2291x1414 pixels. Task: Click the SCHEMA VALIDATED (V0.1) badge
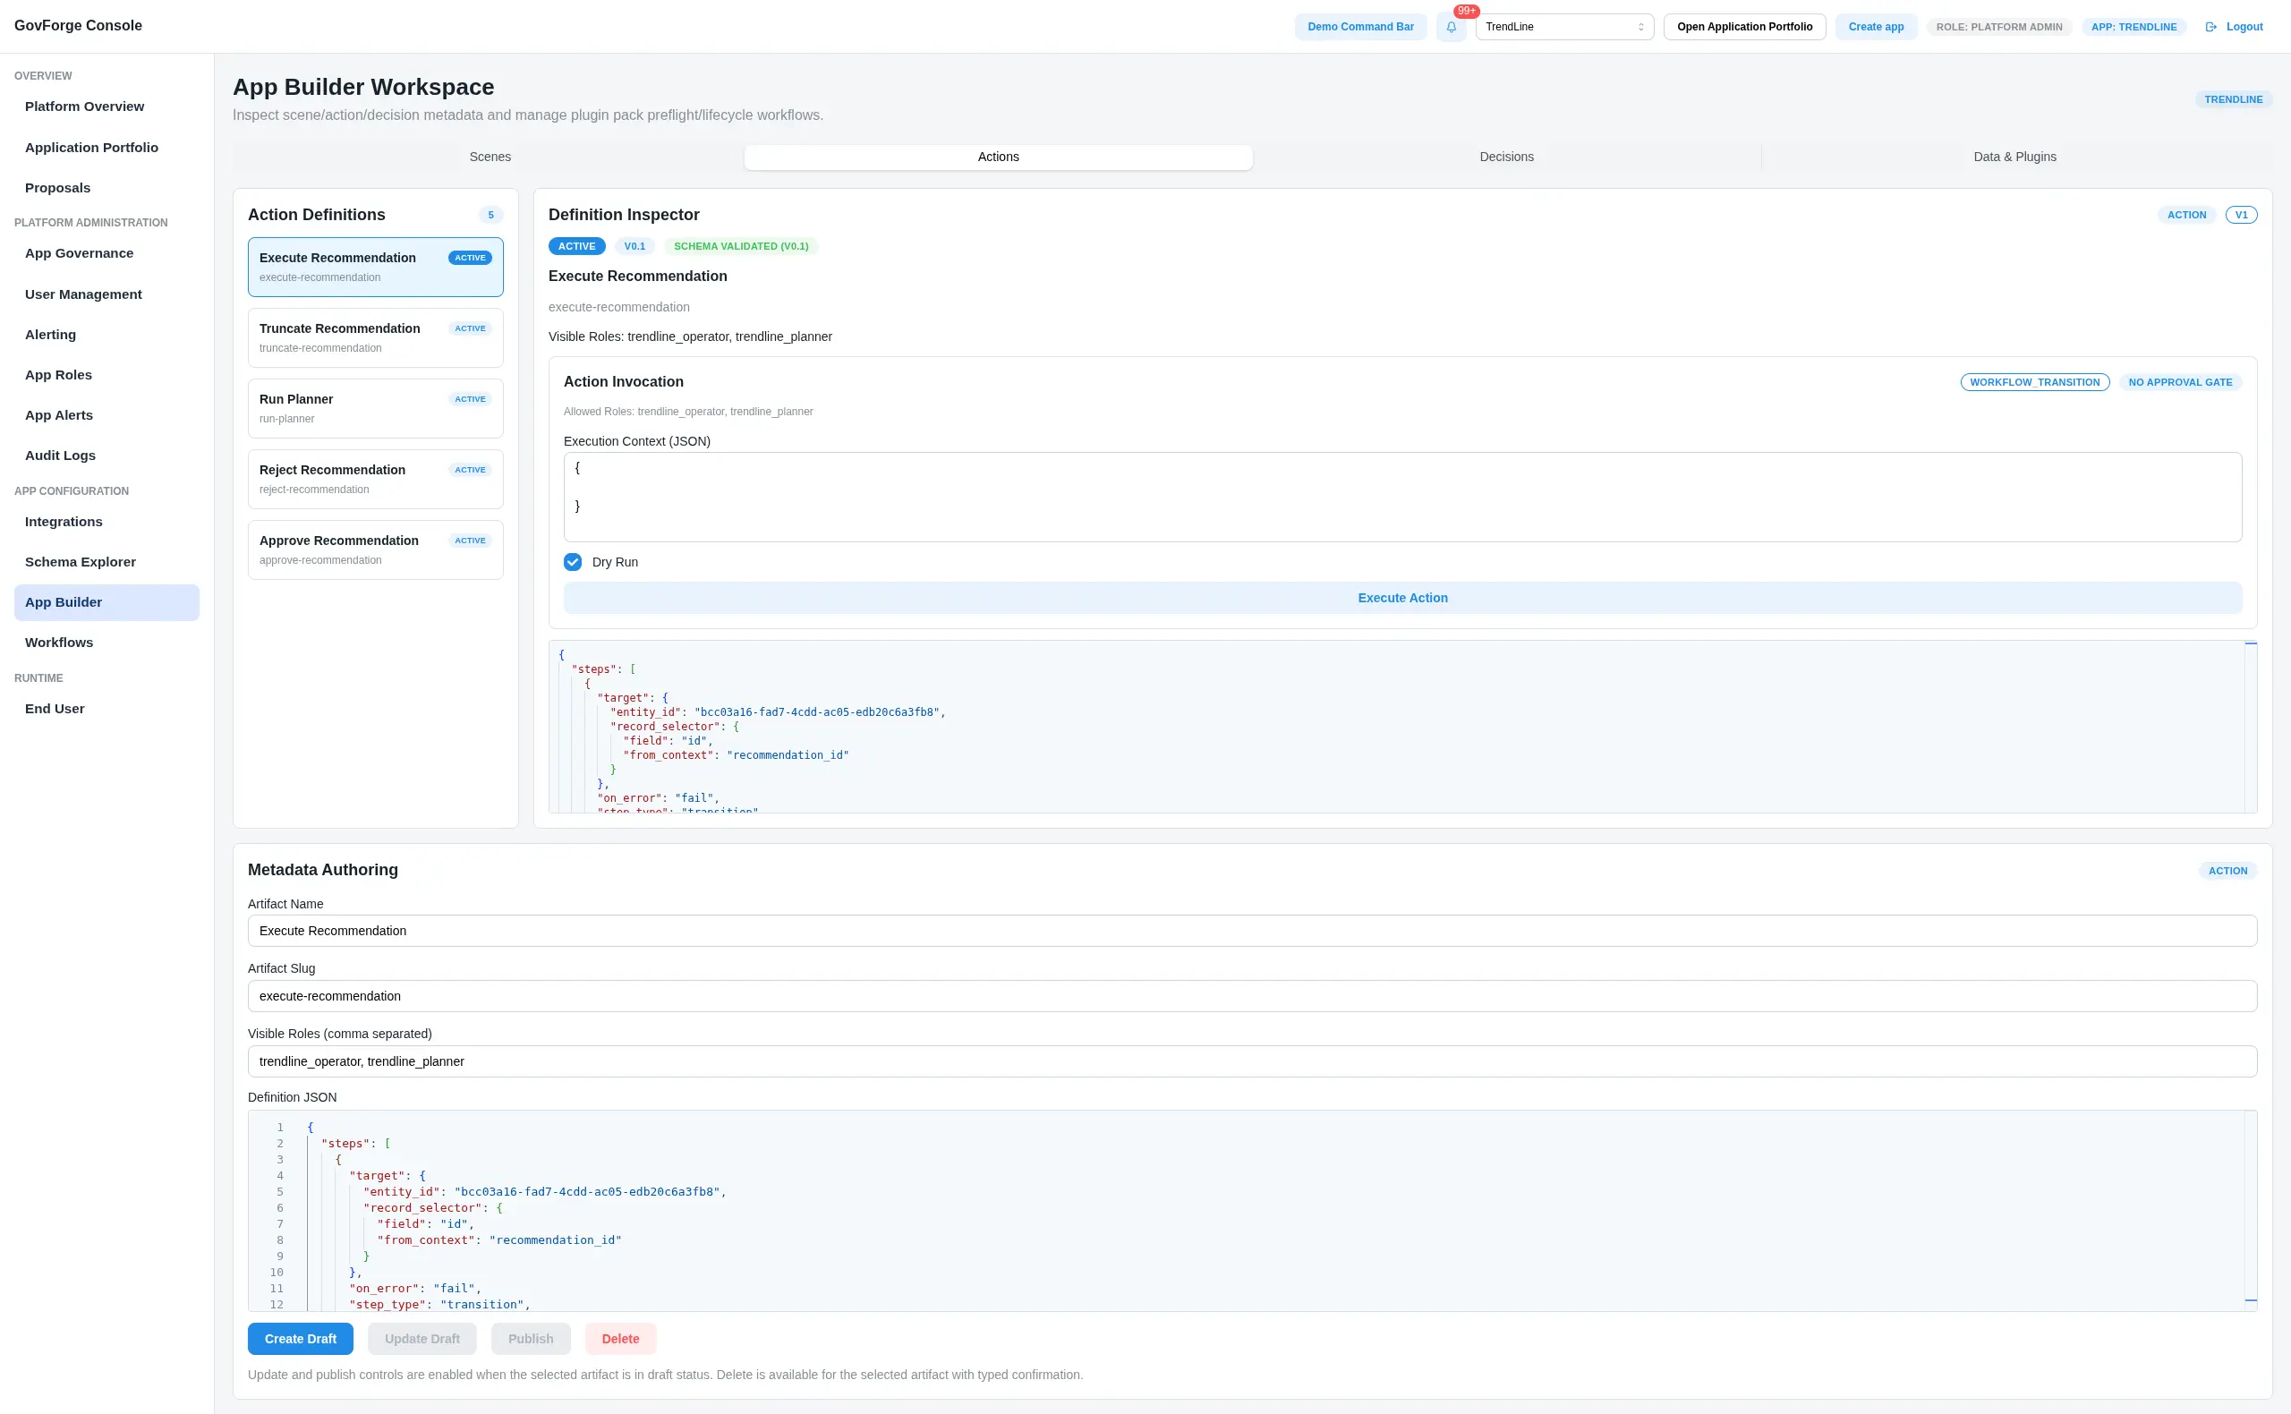[x=742, y=247]
